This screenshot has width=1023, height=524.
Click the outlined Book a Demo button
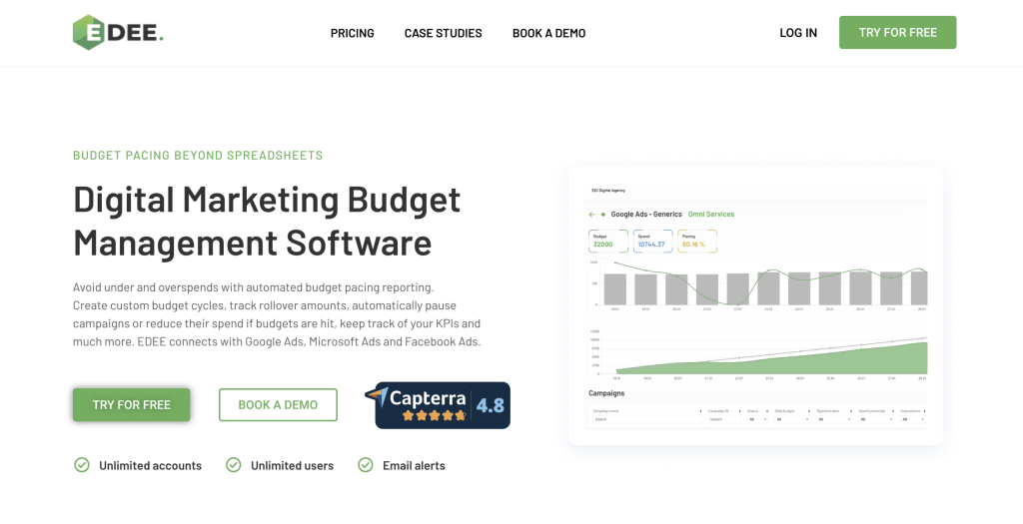tap(278, 405)
